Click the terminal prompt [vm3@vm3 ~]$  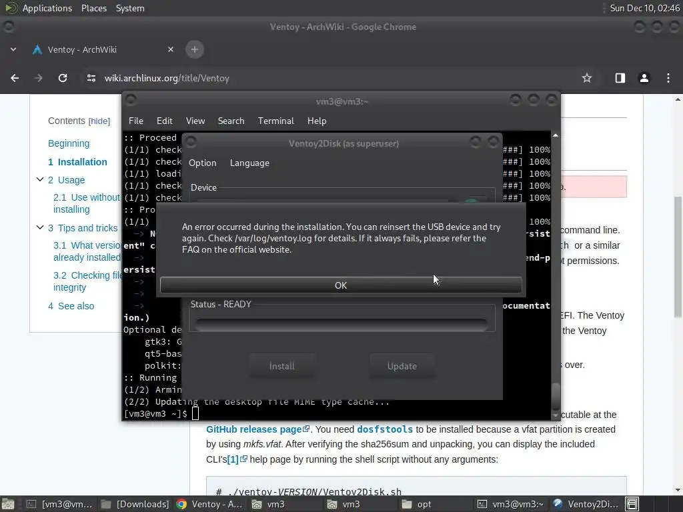pyautogui.click(x=155, y=413)
